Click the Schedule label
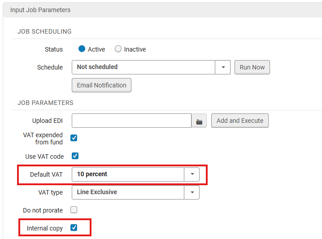 (x=50, y=67)
